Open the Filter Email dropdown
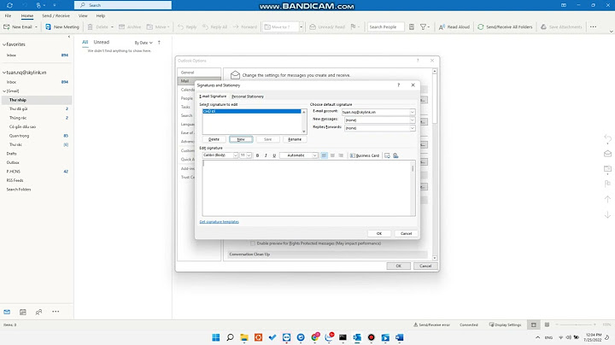The image size is (615, 345). point(425,27)
